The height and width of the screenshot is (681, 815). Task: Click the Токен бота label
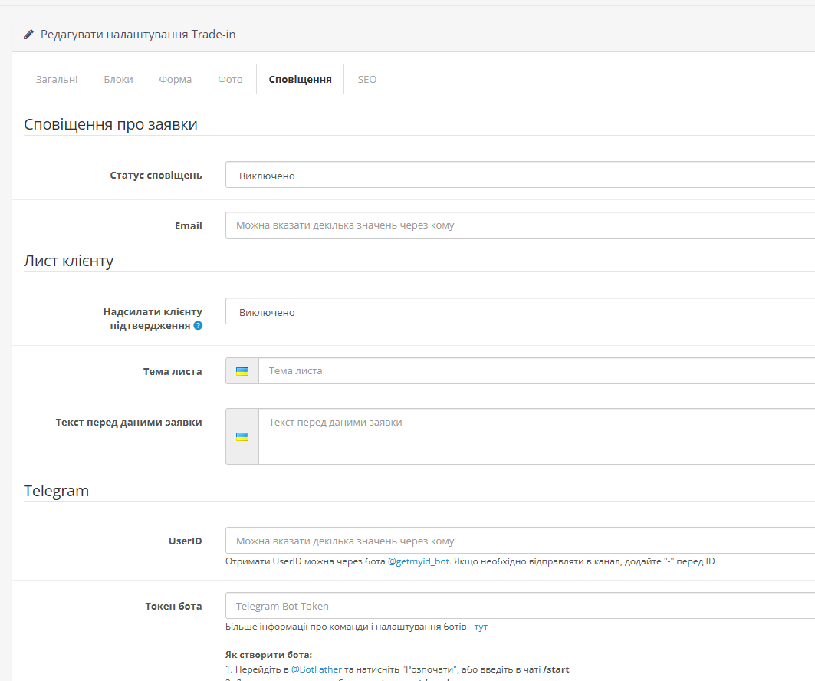tap(173, 606)
